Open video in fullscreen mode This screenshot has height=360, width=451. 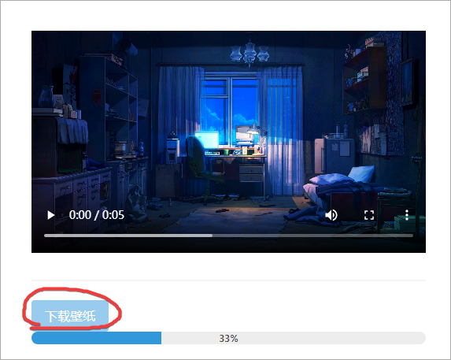[369, 215]
